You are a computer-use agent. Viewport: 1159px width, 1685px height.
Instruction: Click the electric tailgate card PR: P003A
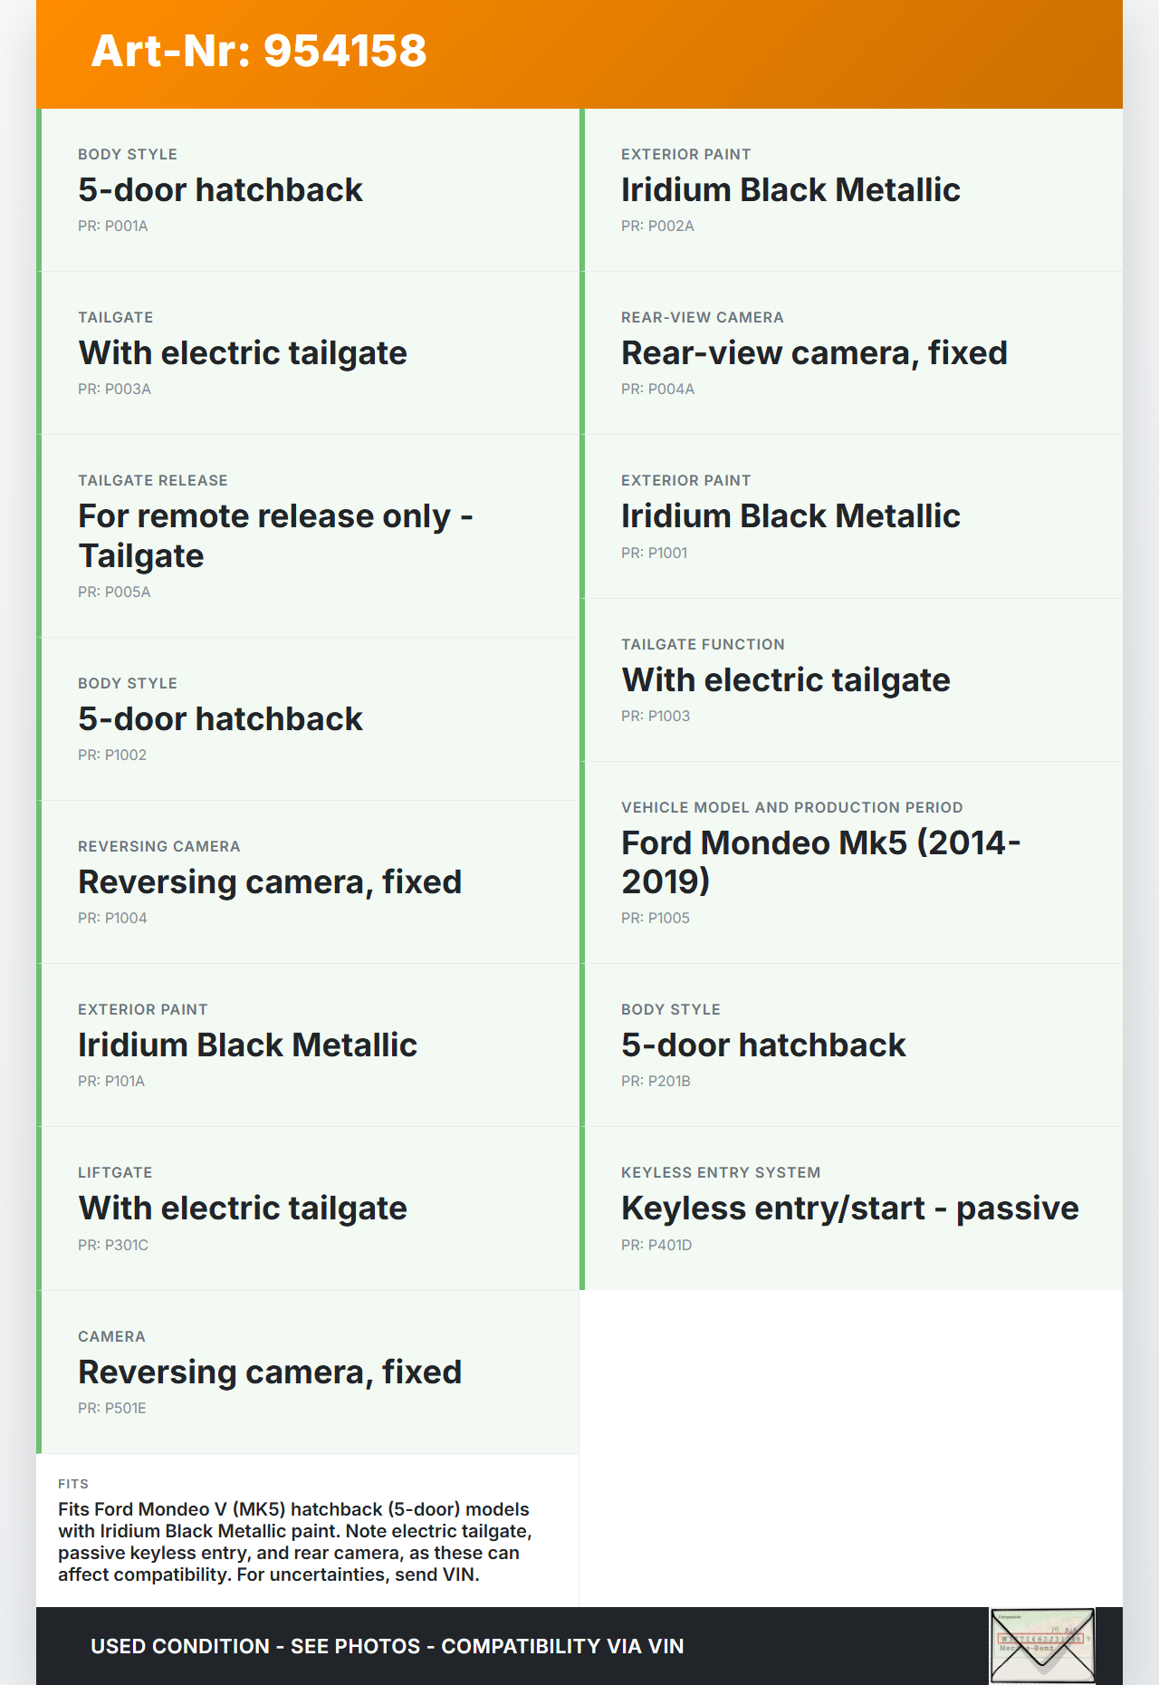tap(310, 353)
